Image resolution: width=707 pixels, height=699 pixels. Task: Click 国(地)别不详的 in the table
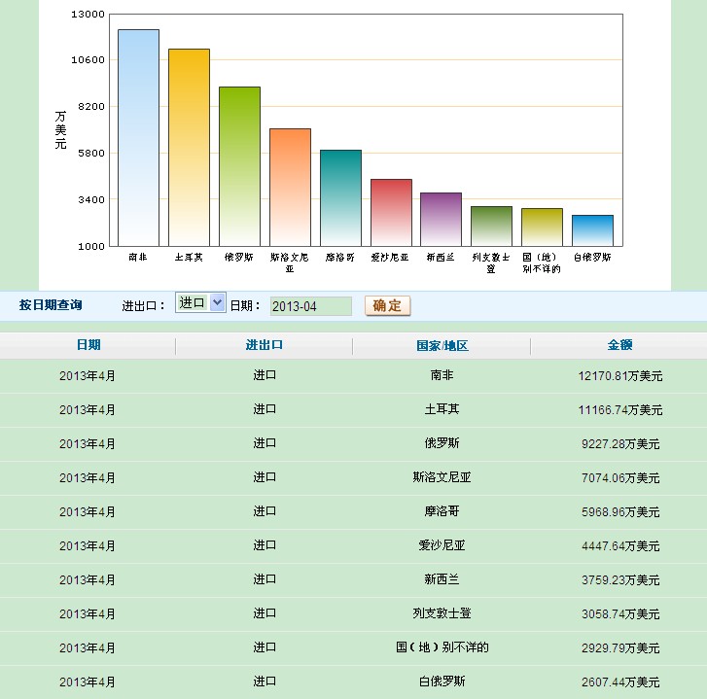click(442, 647)
